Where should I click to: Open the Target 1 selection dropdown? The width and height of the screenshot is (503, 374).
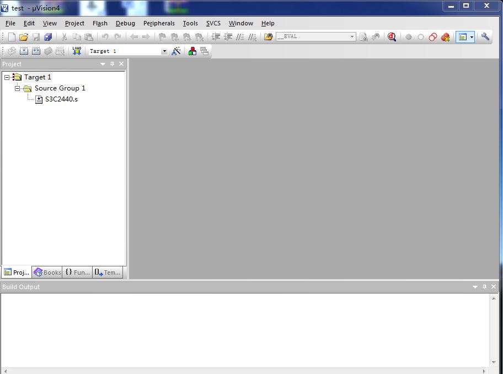pyautogui.click(x=164, y=51)
